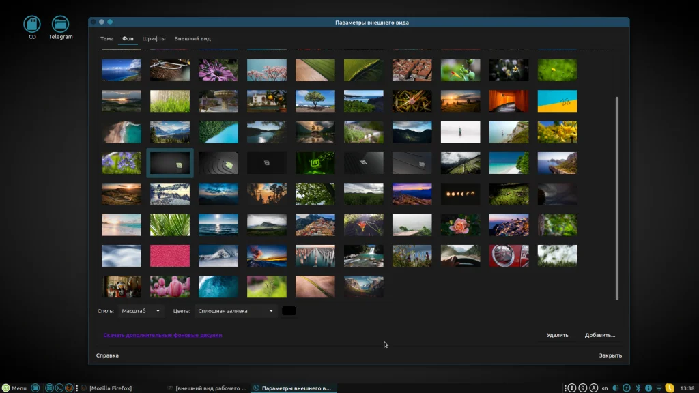This screenshot has width=699, height=393.
Task: Open the Telegram folder on desktop
Action: pos(61,25)
